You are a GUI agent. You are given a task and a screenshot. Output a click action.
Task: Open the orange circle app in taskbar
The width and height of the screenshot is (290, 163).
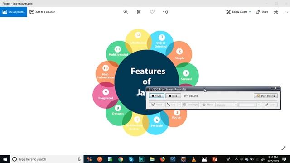[100, 159]
